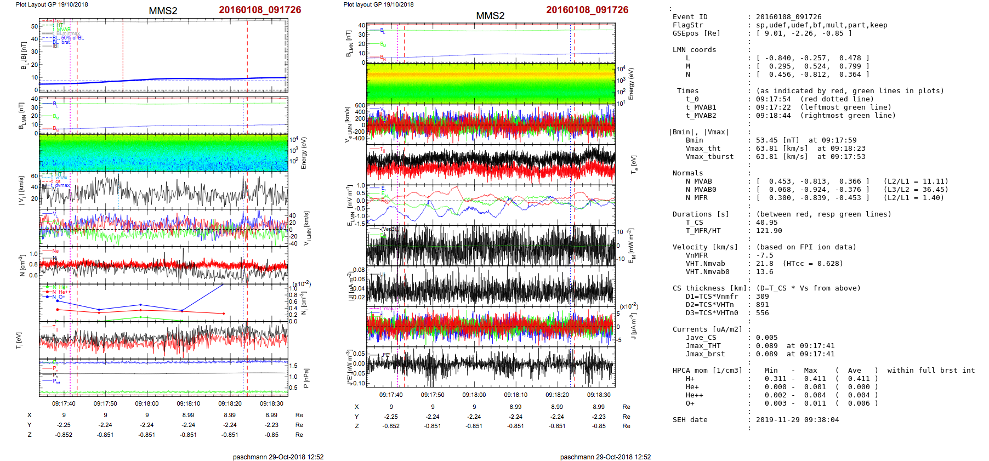Select red event ID heading on left plot
Viewport: 989px width, 461px height.
260,10
